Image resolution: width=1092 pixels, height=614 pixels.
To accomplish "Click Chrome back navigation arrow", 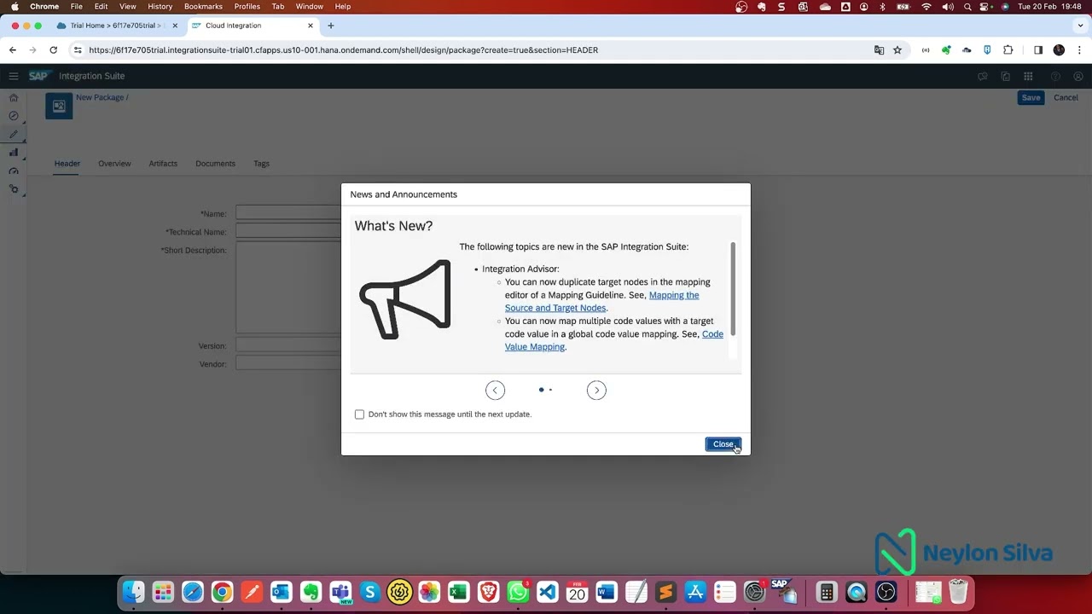I will point(13,50).
